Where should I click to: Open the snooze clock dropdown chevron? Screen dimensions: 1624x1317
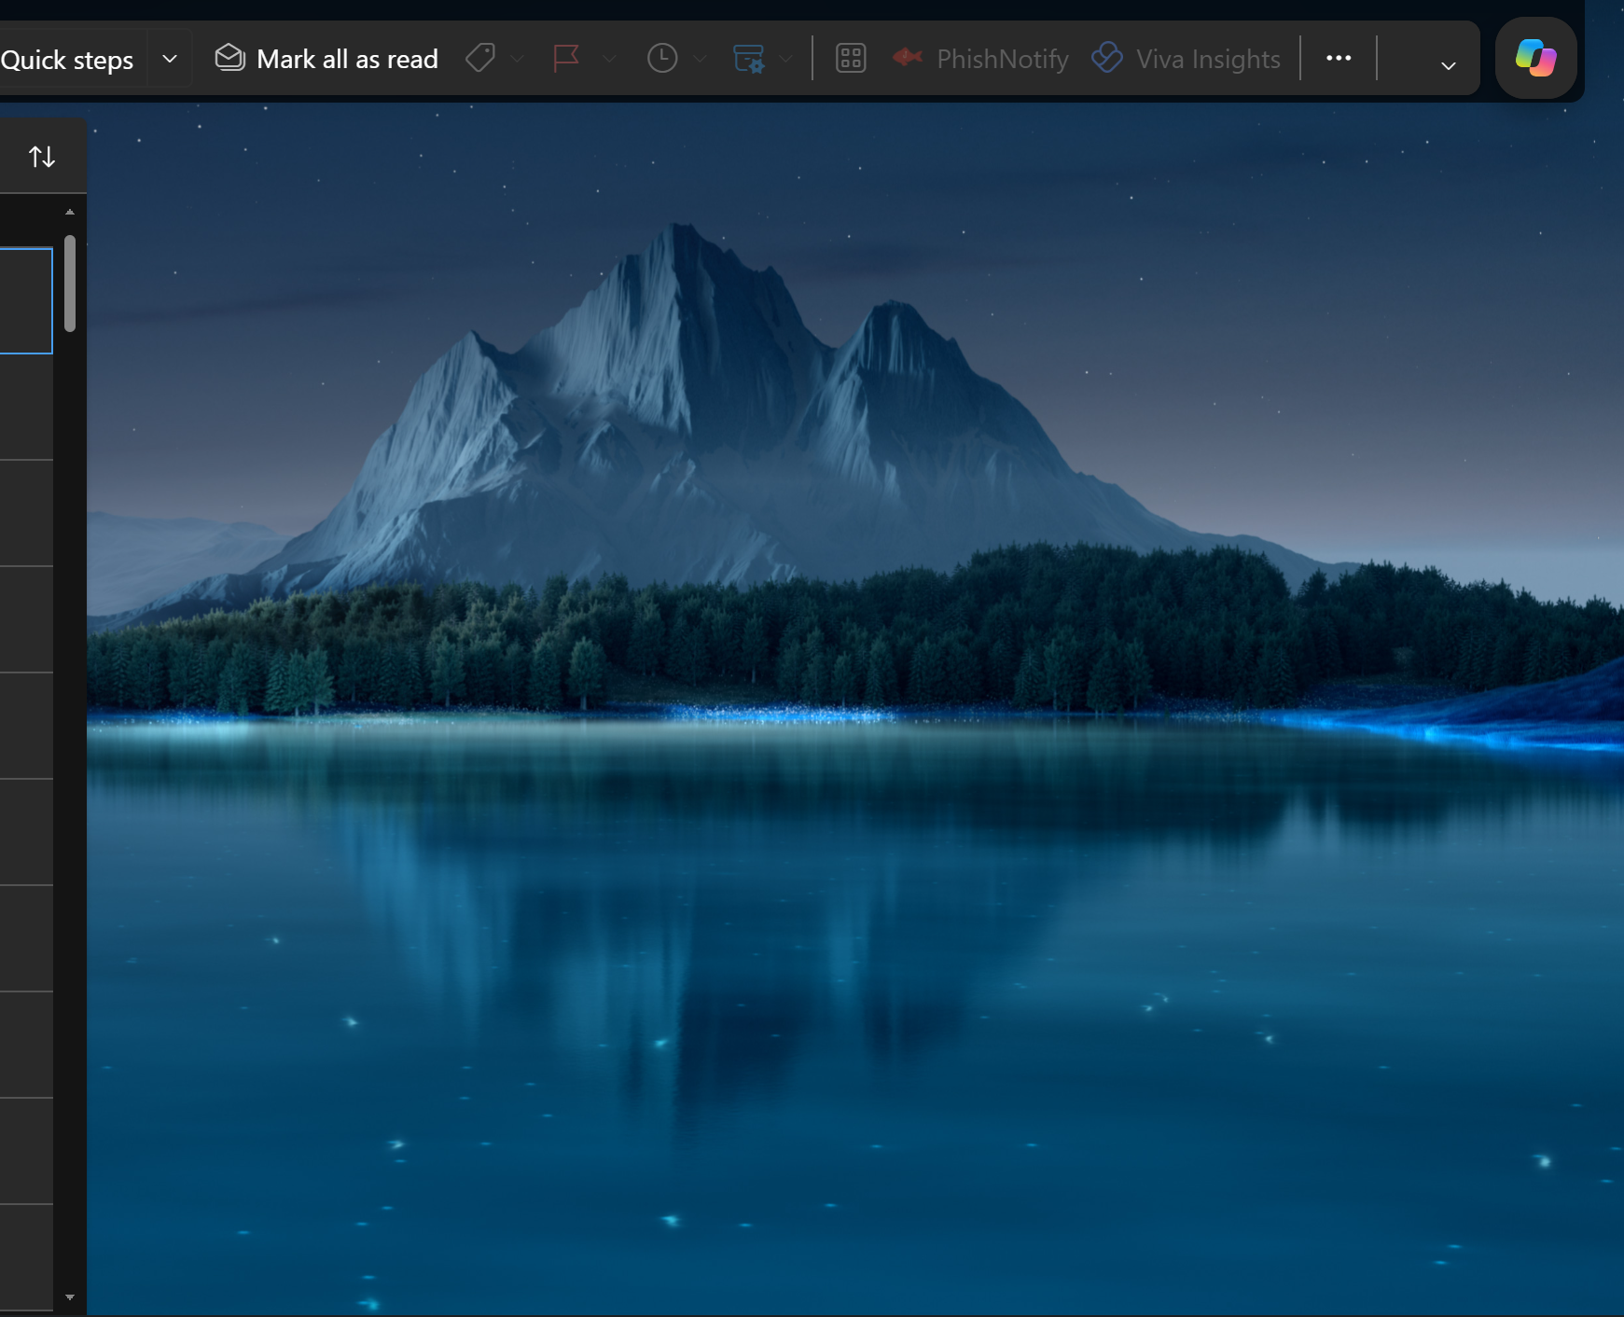(x=700, y=59)
